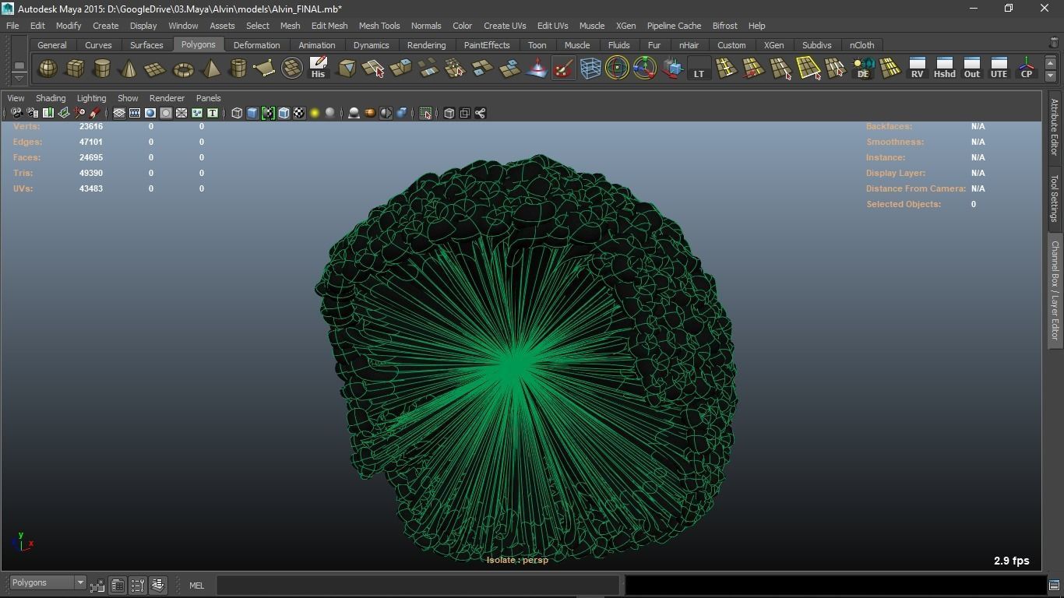The image size is (1064, 598).
Task: Open the Shading panel menu
Action: point(51,98)
